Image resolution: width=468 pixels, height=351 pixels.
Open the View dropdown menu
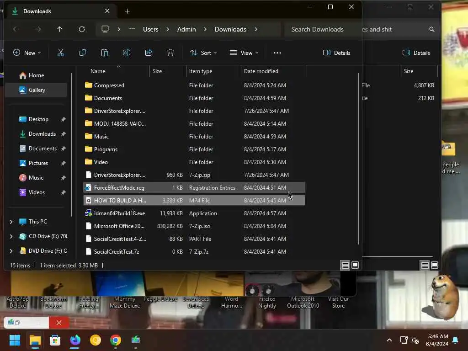(x=244, y=53)
